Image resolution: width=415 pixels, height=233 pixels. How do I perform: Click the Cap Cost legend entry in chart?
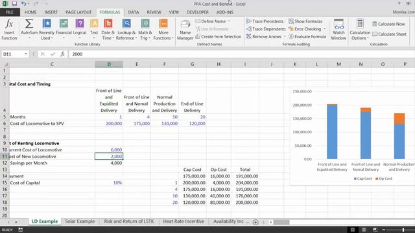362,179
